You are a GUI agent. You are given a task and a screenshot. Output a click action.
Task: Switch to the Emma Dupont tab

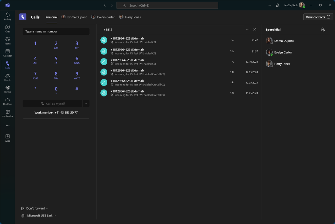coord(74,17)
